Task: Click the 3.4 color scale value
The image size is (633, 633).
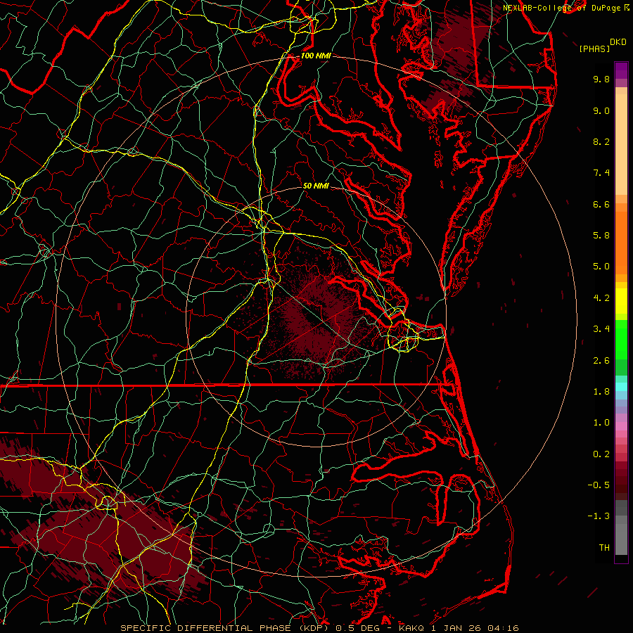Action: [601, 329]
